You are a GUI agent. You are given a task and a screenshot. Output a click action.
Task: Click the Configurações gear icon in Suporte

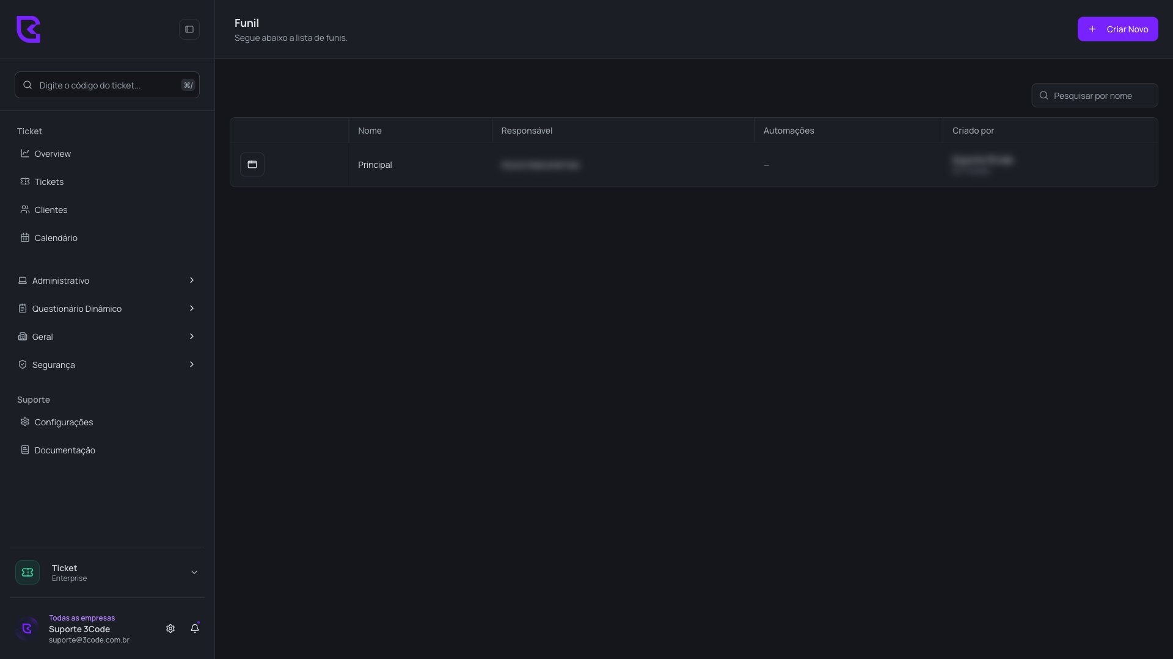25,422
